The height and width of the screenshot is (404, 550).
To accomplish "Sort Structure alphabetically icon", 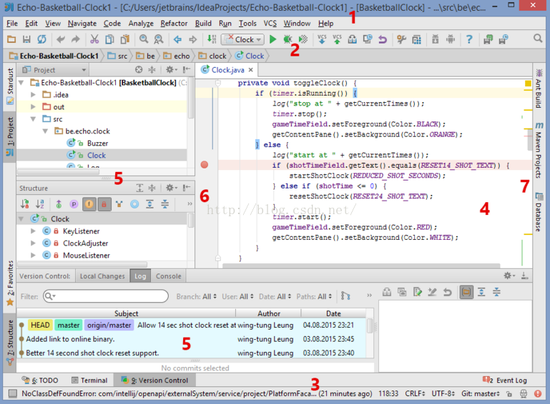I will pos(40,203).
